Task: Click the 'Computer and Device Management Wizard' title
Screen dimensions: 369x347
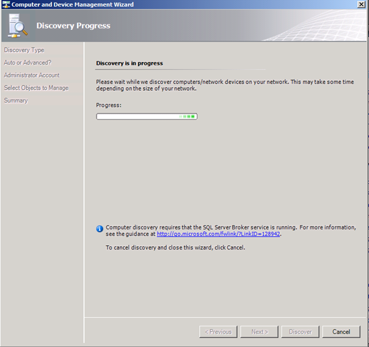Action: pos(73,4)
